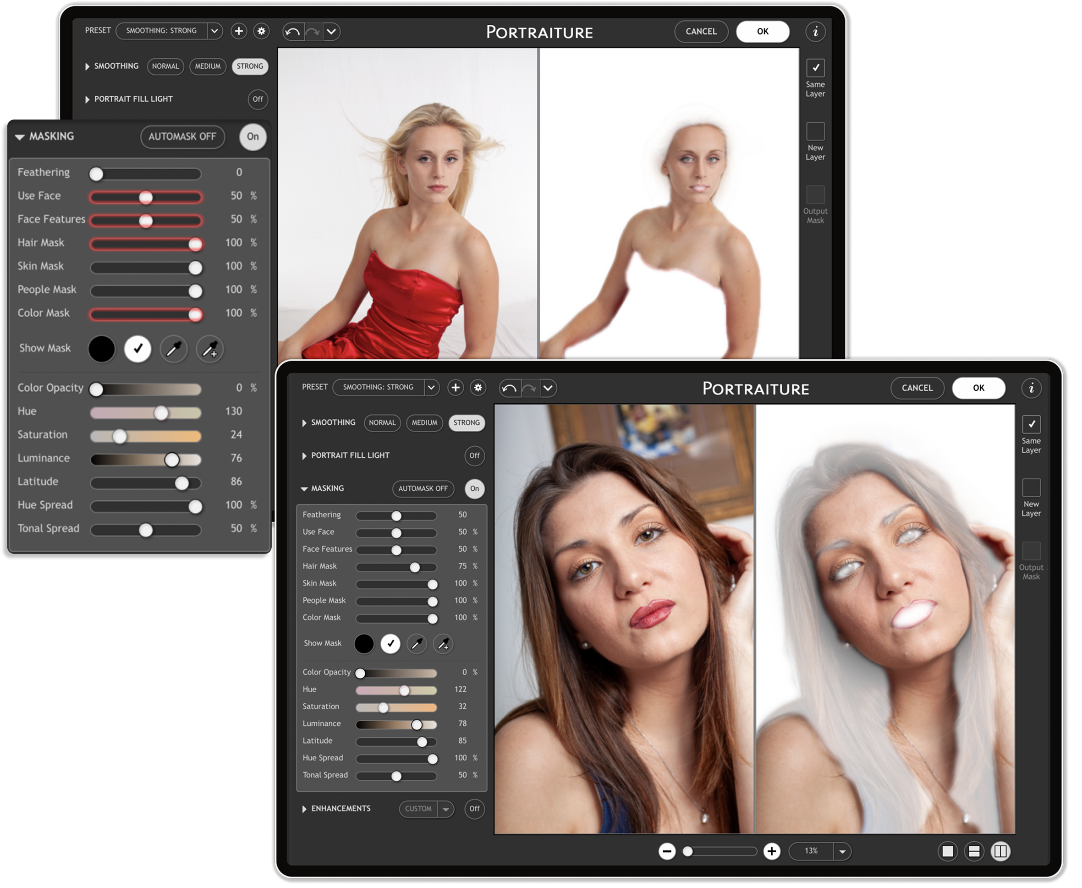Select eyedropper tool in enlarged masking panel

[174, 349]
